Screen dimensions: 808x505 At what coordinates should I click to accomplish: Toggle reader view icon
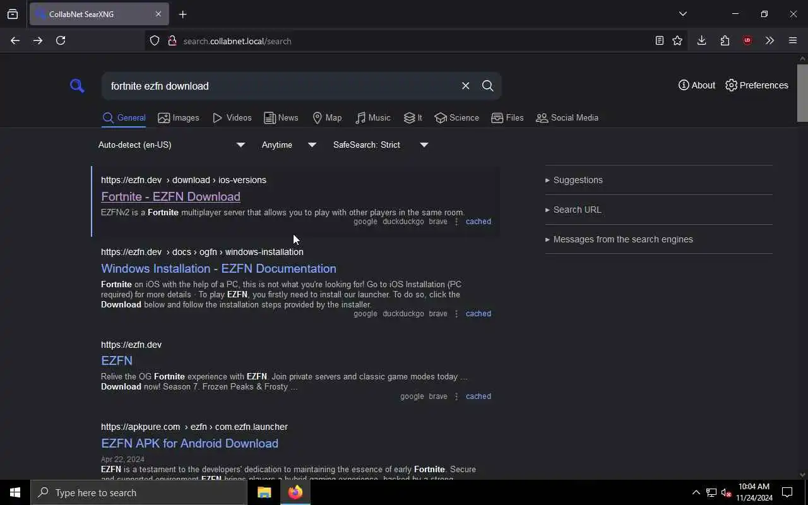[659, 40]
